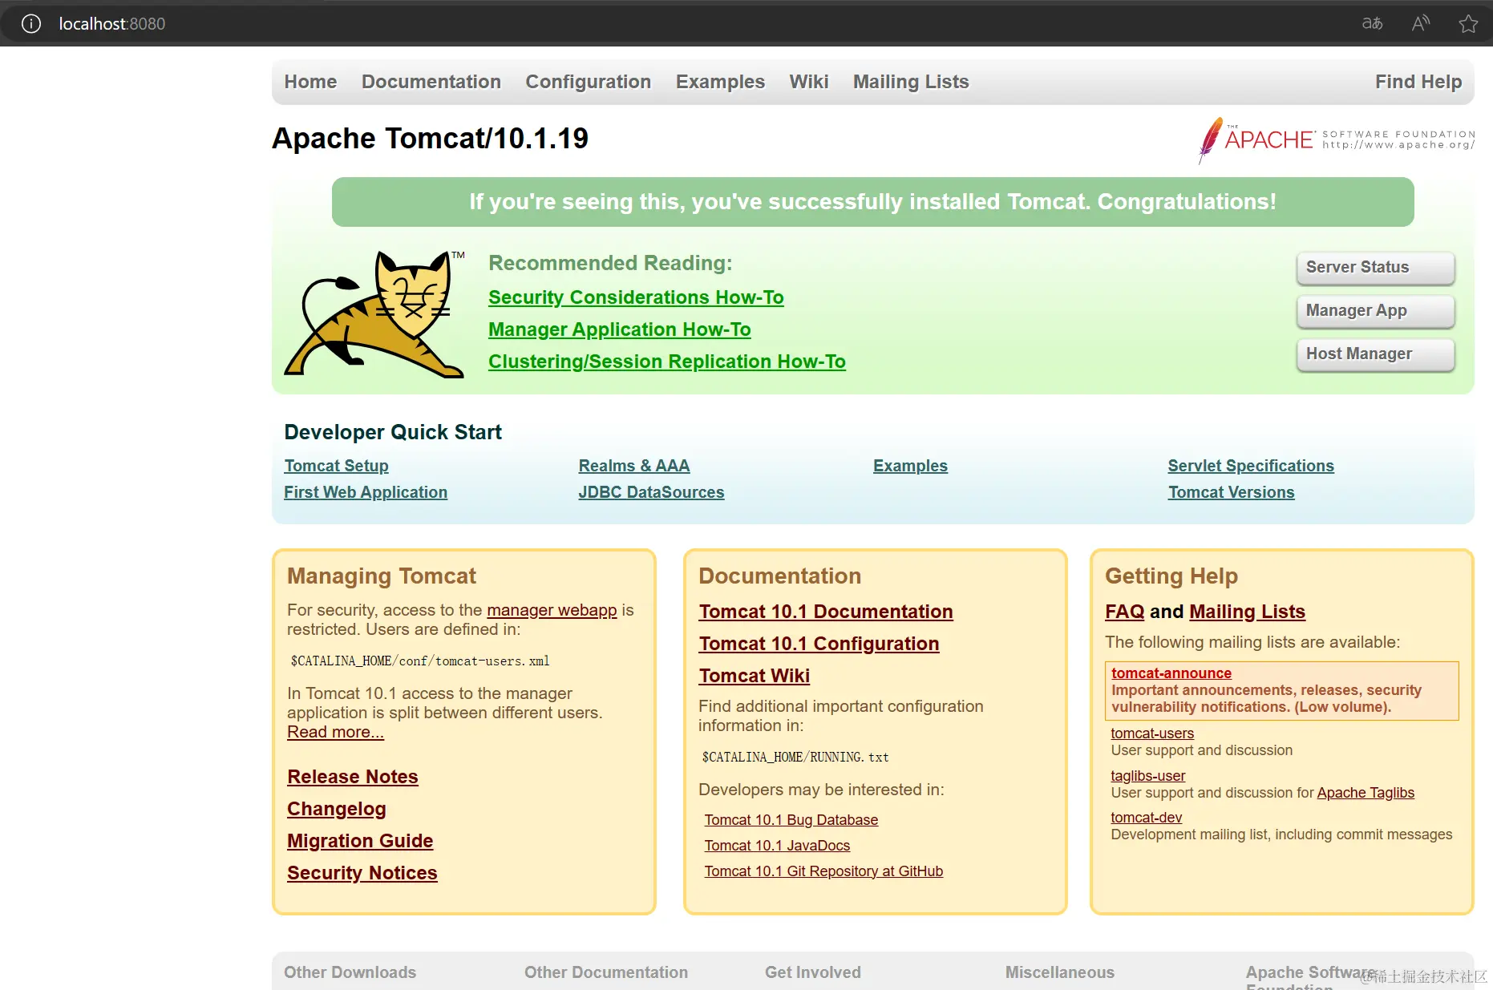Open the tomcat-announce mailing list link
This screenshot has width=1493, height=990.
(x=1171, y=673)
